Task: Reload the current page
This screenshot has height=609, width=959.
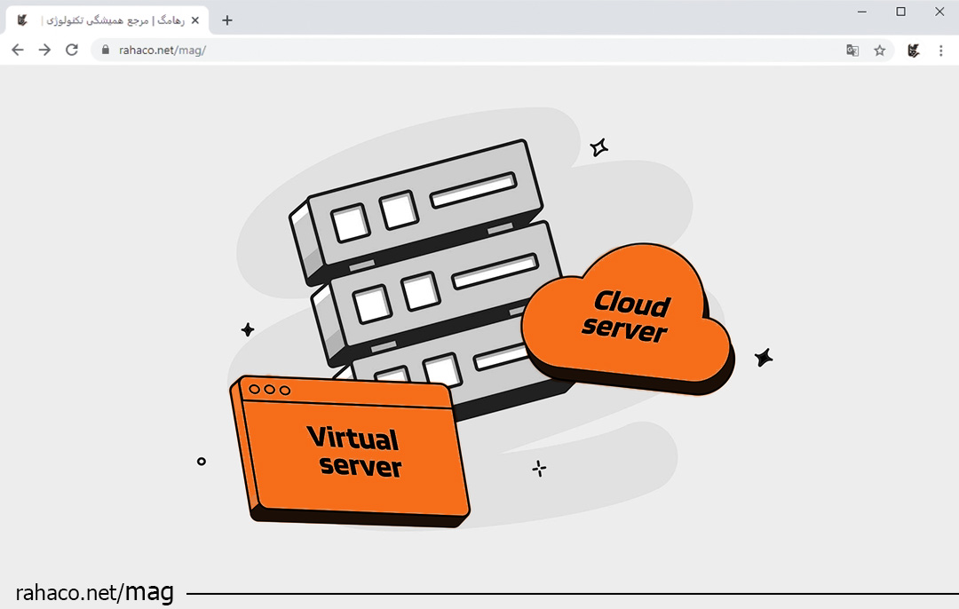Action: (72, 51)
